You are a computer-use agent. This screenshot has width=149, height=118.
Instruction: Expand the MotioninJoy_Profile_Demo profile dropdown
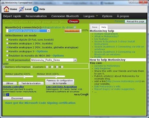pos(75,60)
